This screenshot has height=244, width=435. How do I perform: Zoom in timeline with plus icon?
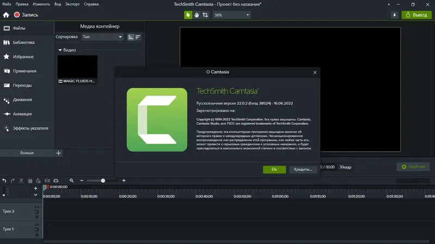(124, 181)
